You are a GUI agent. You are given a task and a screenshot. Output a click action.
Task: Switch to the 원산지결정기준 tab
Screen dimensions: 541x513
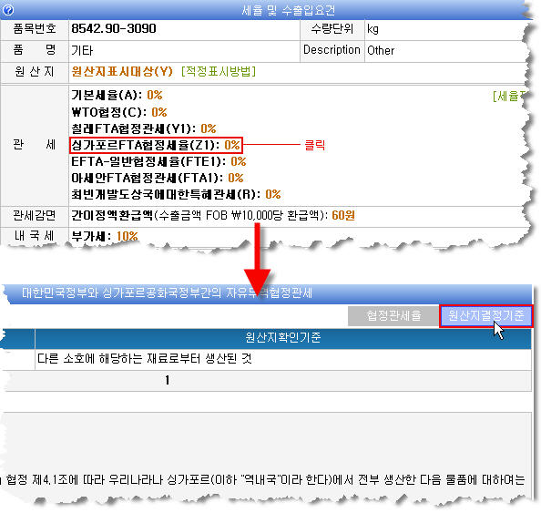pos(486,316)
